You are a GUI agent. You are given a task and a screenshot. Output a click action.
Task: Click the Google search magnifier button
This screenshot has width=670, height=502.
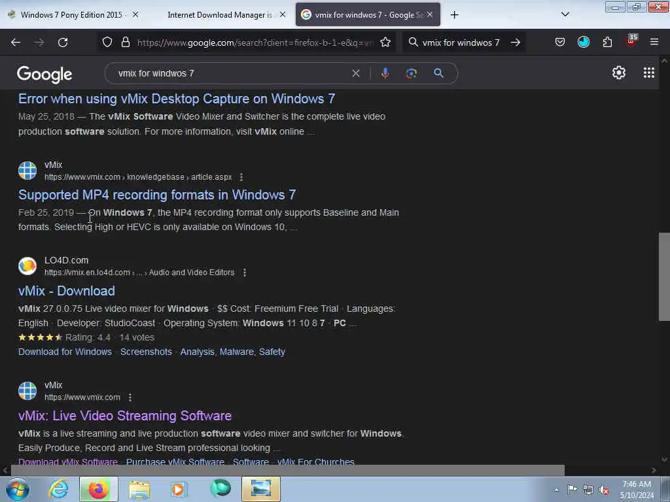tap(438, 73)
